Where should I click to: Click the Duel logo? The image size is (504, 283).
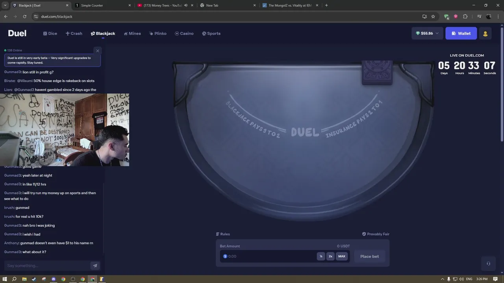pyautogui.click(x=17, y=33)
